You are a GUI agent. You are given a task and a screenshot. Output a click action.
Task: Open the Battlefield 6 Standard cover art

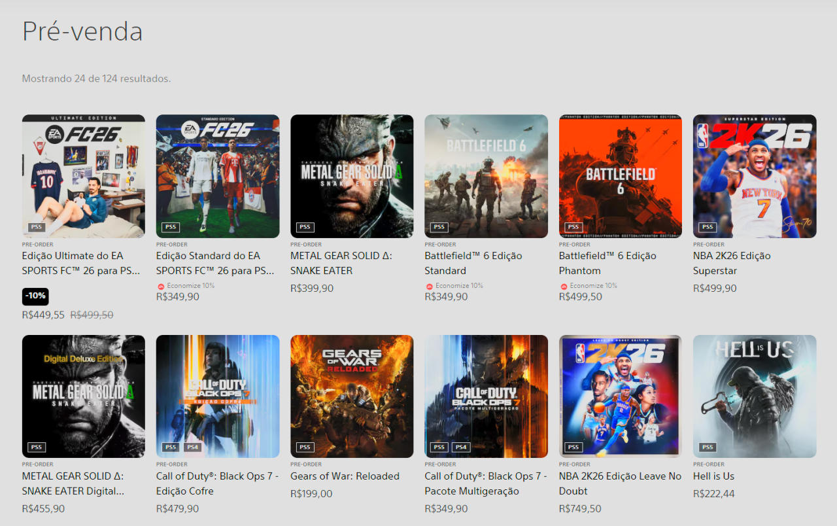point(487,176)
